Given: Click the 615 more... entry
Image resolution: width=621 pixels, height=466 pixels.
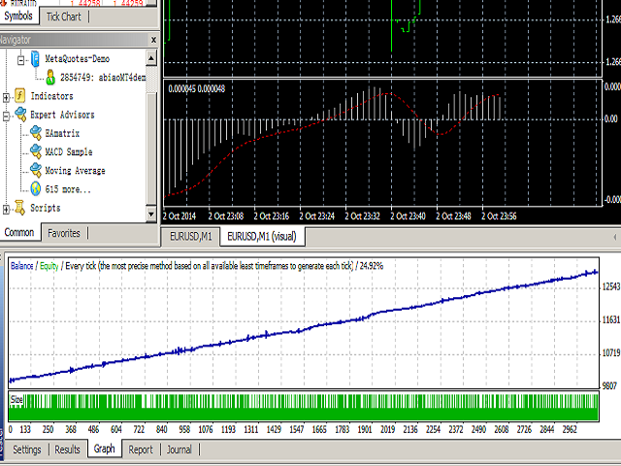Looking at the screenshot, I should tap(68, 189).
